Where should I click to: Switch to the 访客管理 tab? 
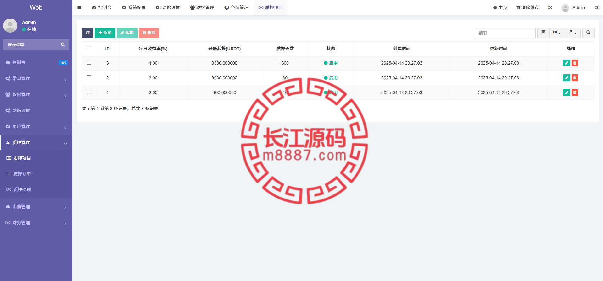coord(202,8)
